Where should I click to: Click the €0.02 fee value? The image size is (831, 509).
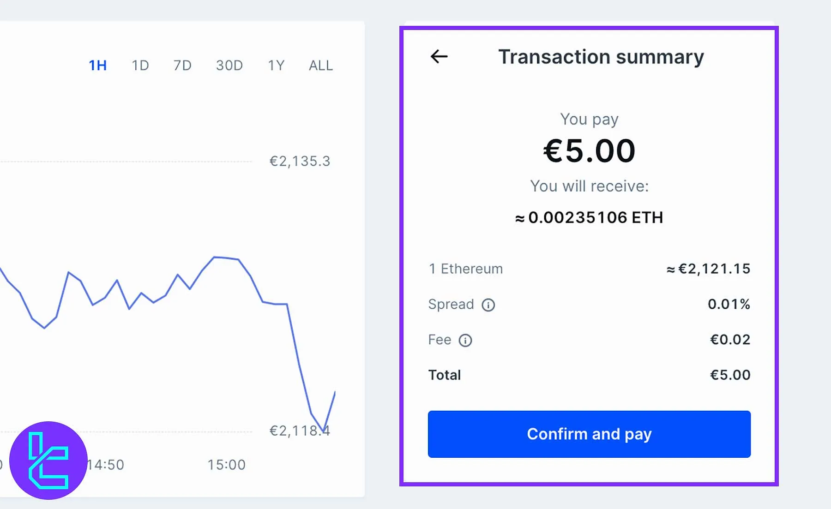pos(730,340)
